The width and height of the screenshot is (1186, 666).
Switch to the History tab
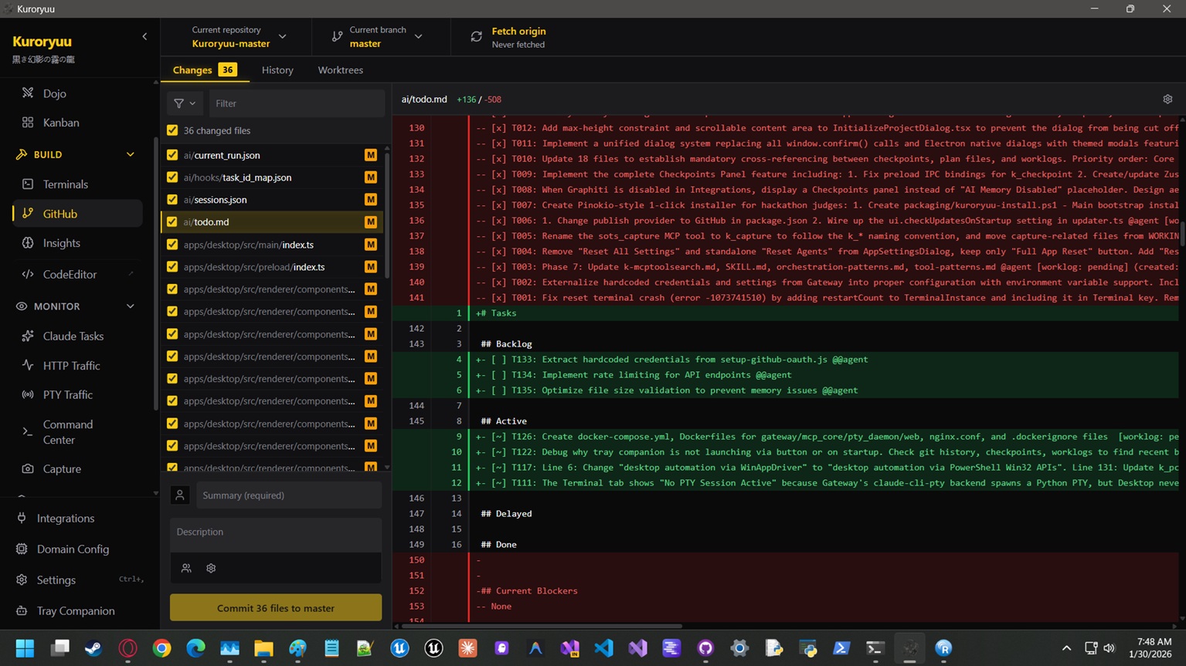click(277, 70)
